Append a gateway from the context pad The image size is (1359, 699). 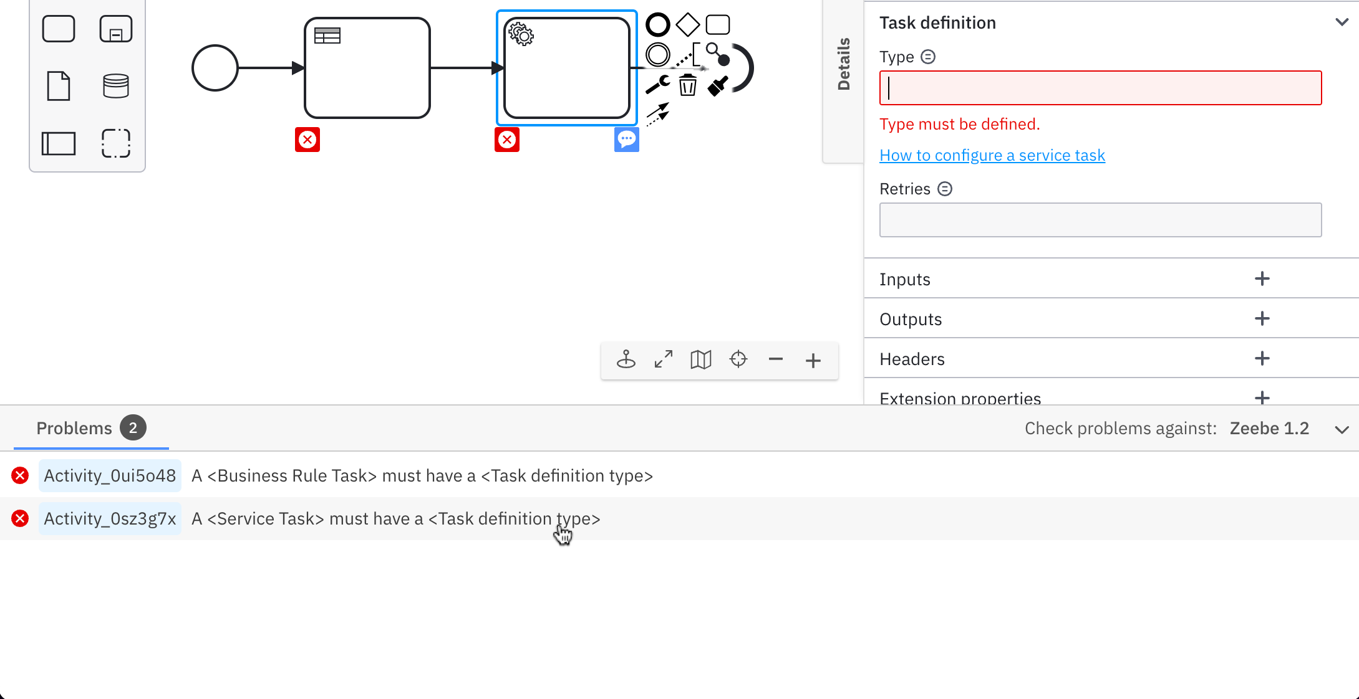click(x=687, y=24)
